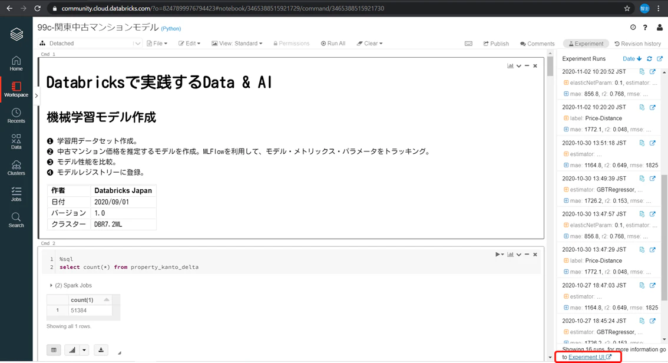Open the user account icon
The height and width of the screenshot is (363, 668).
(660, 27)
